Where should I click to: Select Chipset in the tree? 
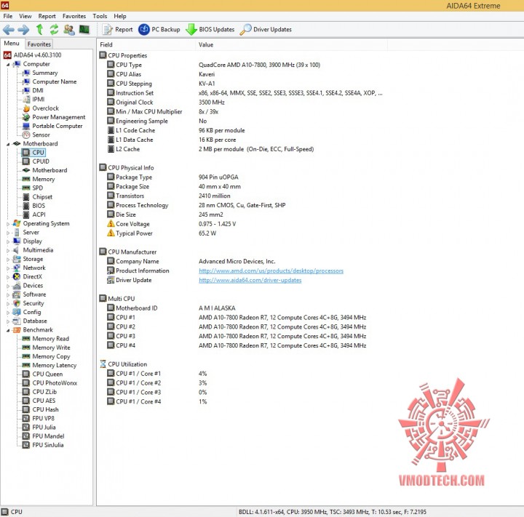tap(42, 197)
